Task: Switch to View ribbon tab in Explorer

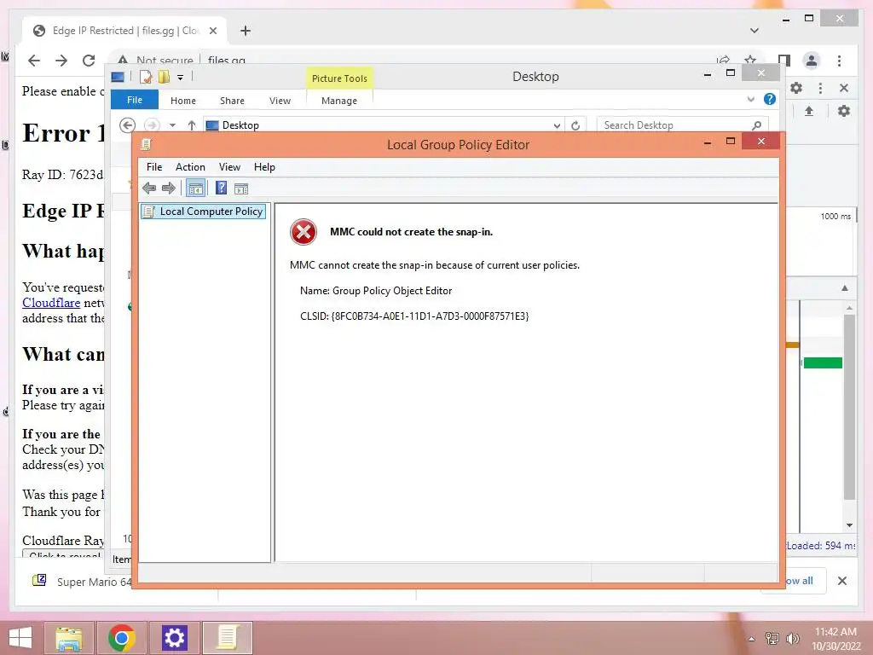Action: pyautogui.click(x=280, y=101)
